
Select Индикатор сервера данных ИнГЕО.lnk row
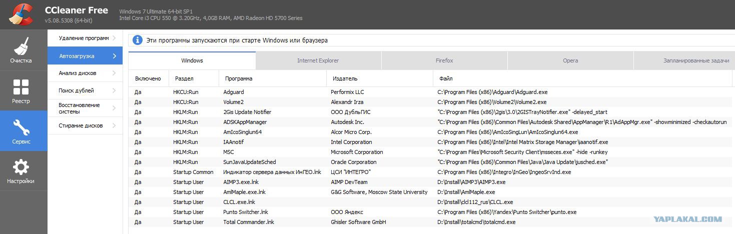click(x=430, y=172)
